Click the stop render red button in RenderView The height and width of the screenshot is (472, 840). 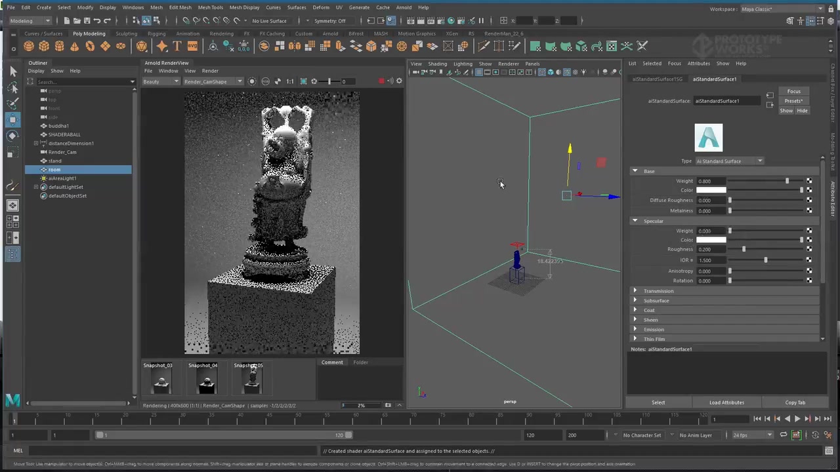pos(381,81)
